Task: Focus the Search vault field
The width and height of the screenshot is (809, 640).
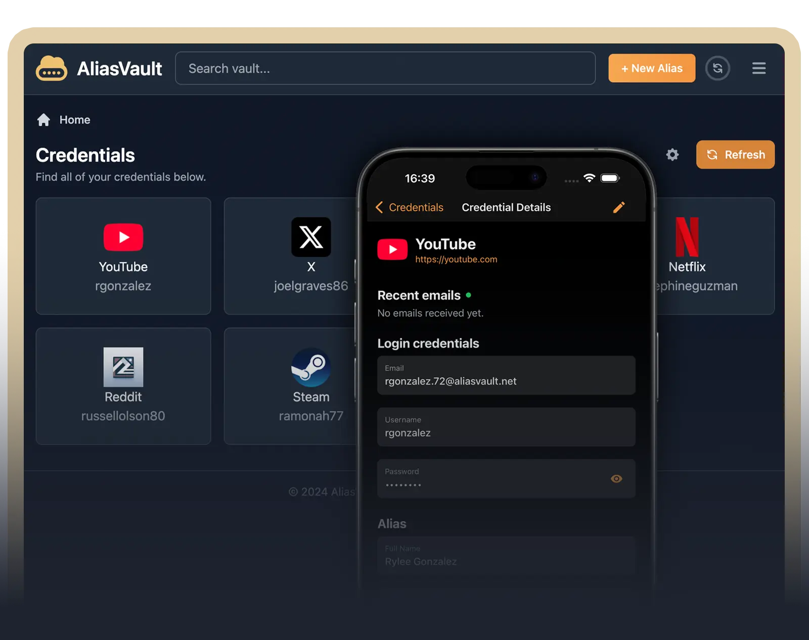Action: pos(385,68)
